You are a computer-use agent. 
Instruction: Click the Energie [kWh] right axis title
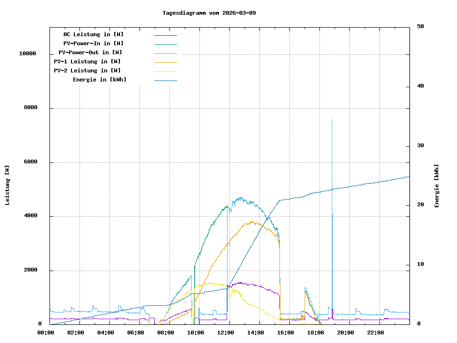tap(437, 186)
